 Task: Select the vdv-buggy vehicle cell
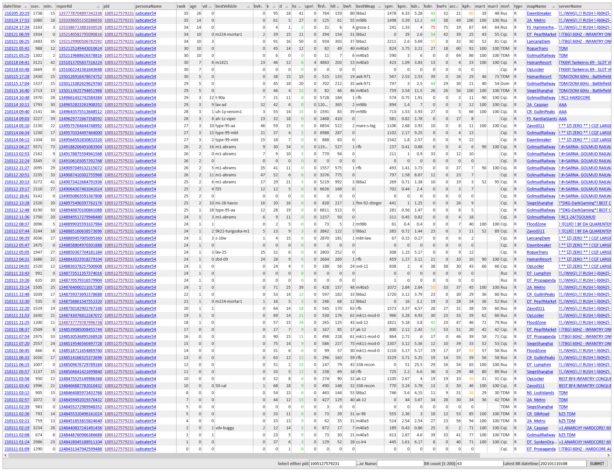234,428
